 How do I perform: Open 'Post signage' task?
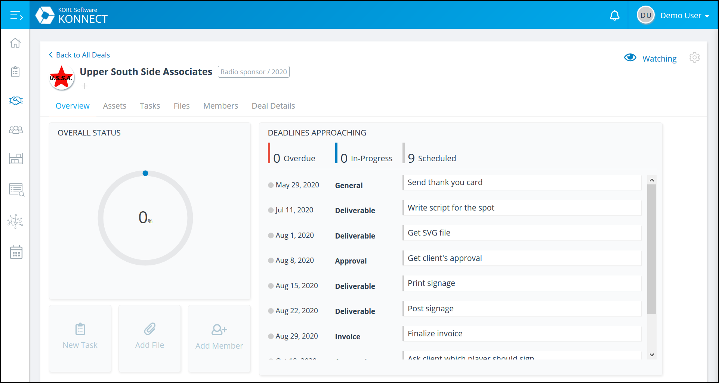pos(522,309)
